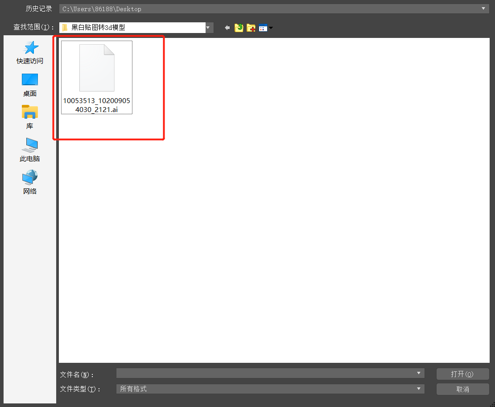This screenshot has height=407, width=495.
Task: Click the 历史记录 path C:\Users\86188\Desktop
Action: pyautogui.click(x=268, y=9)
